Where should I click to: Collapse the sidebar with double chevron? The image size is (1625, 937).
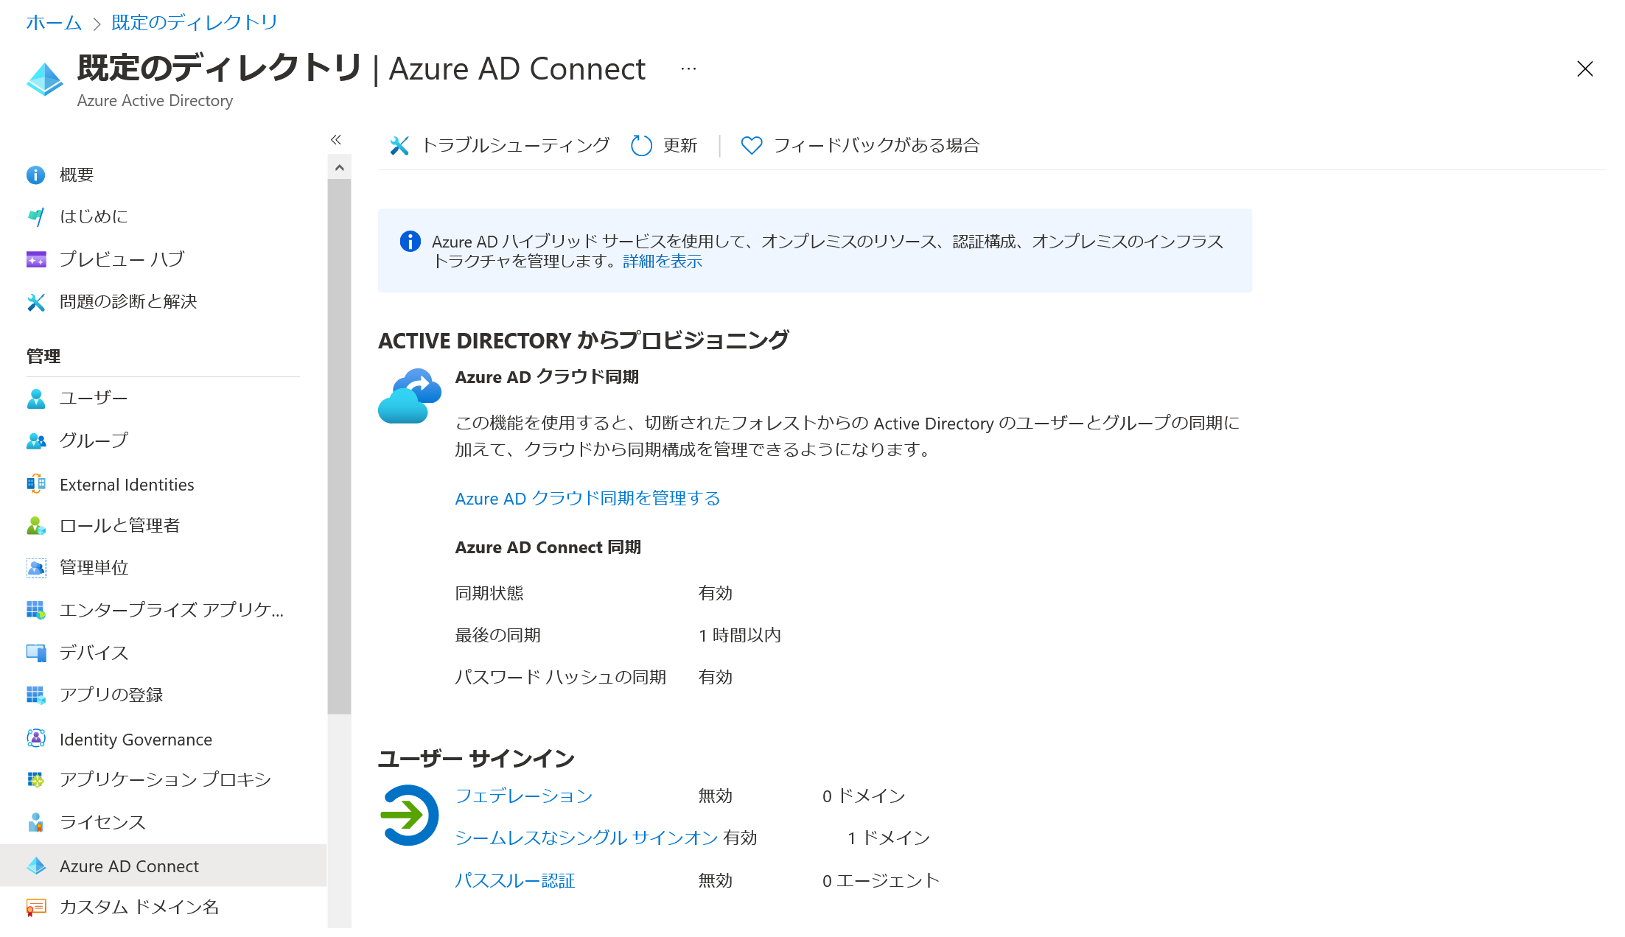click(x=336, y=139)
